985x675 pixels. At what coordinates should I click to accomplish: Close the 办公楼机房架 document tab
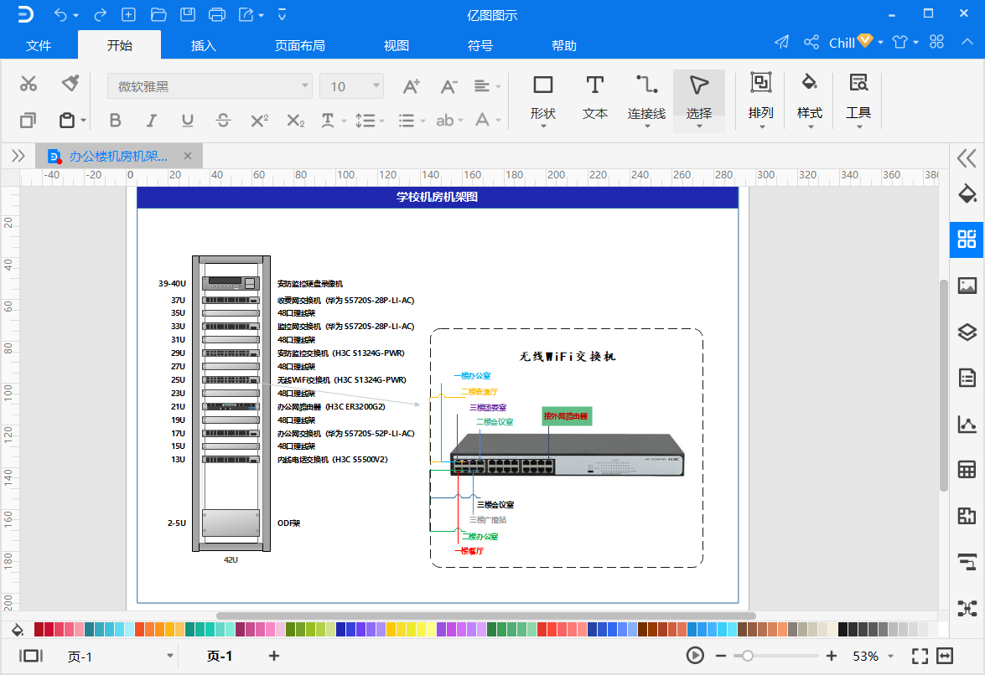click(187, 157)
